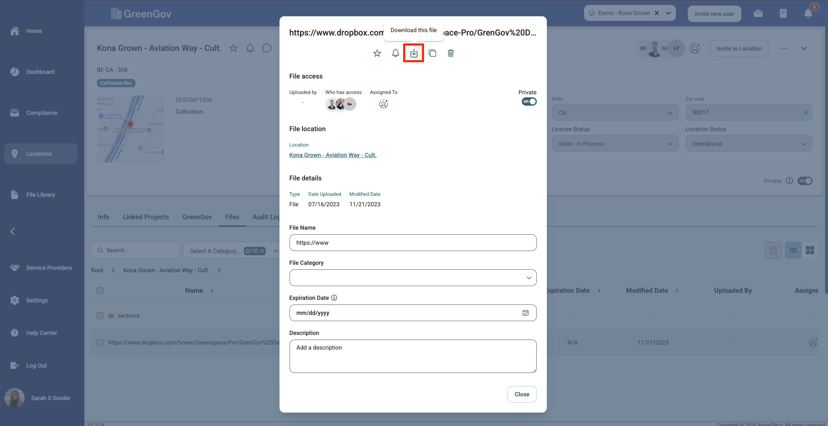Screen dimensions: 828x426
Task: Click the File Name input field
Action: click(x=413, y=243)
